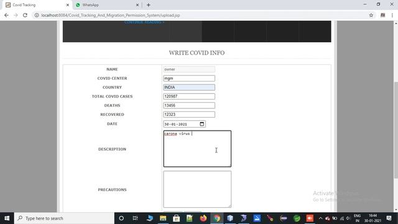The image size is (398, 224).
Task: Click the Continue Reading link
Action: [x=144, y=22]
